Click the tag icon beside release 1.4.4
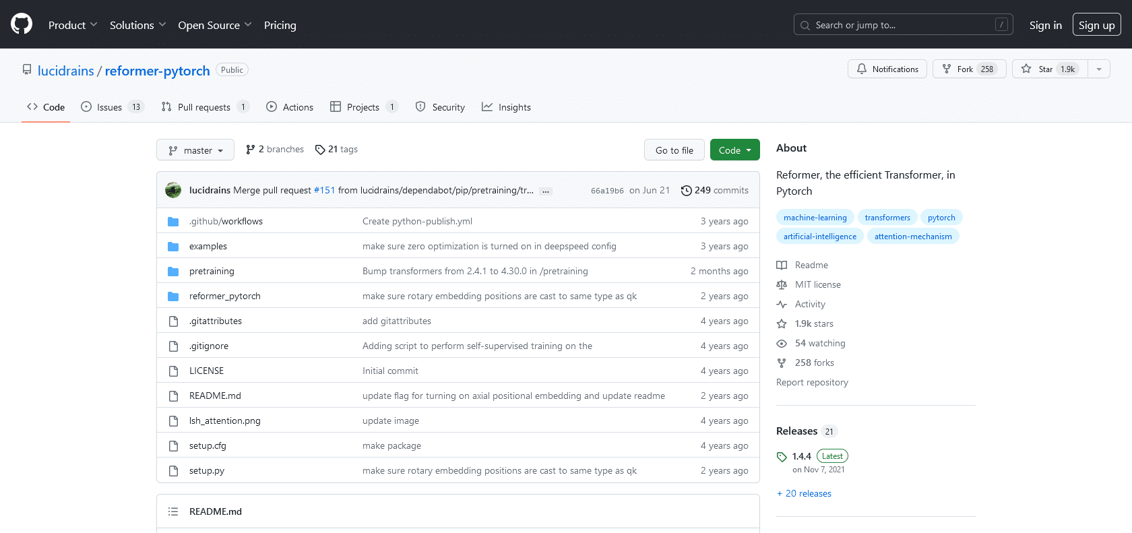The image size is (1132, 533). pos(782,457)
